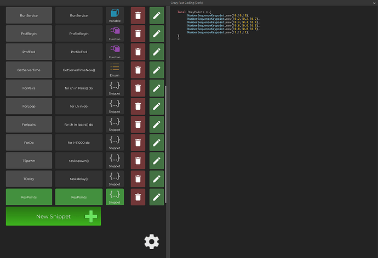Edit the ForIpairs snippet
The image size is (378, 258).
[157, 125]
